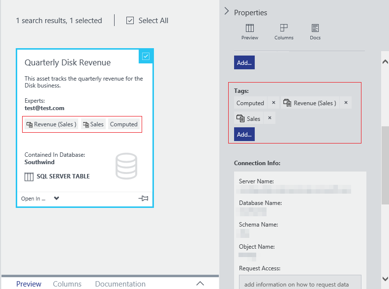Click the Add button above Tags section

(244, 62)
